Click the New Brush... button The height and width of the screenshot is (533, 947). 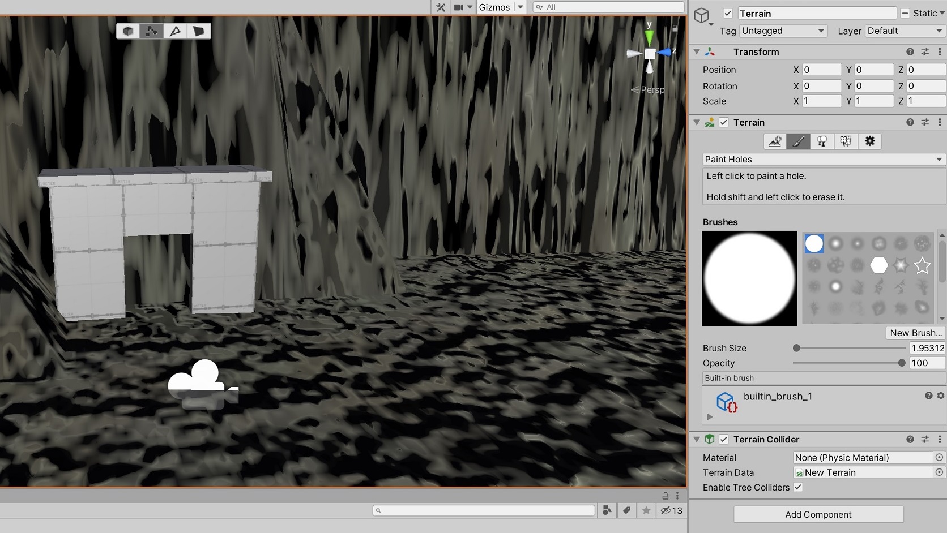[x=916, y=333]
